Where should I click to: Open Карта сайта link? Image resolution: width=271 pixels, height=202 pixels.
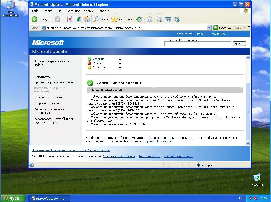[183, 34]
